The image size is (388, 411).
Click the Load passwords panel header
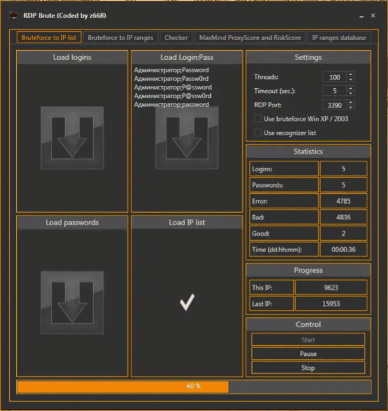pos(72,222)
